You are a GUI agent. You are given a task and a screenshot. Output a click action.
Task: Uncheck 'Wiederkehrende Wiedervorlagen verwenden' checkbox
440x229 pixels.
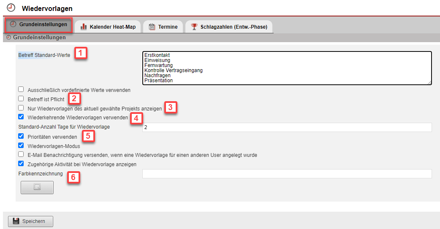(x=21, y=117)
